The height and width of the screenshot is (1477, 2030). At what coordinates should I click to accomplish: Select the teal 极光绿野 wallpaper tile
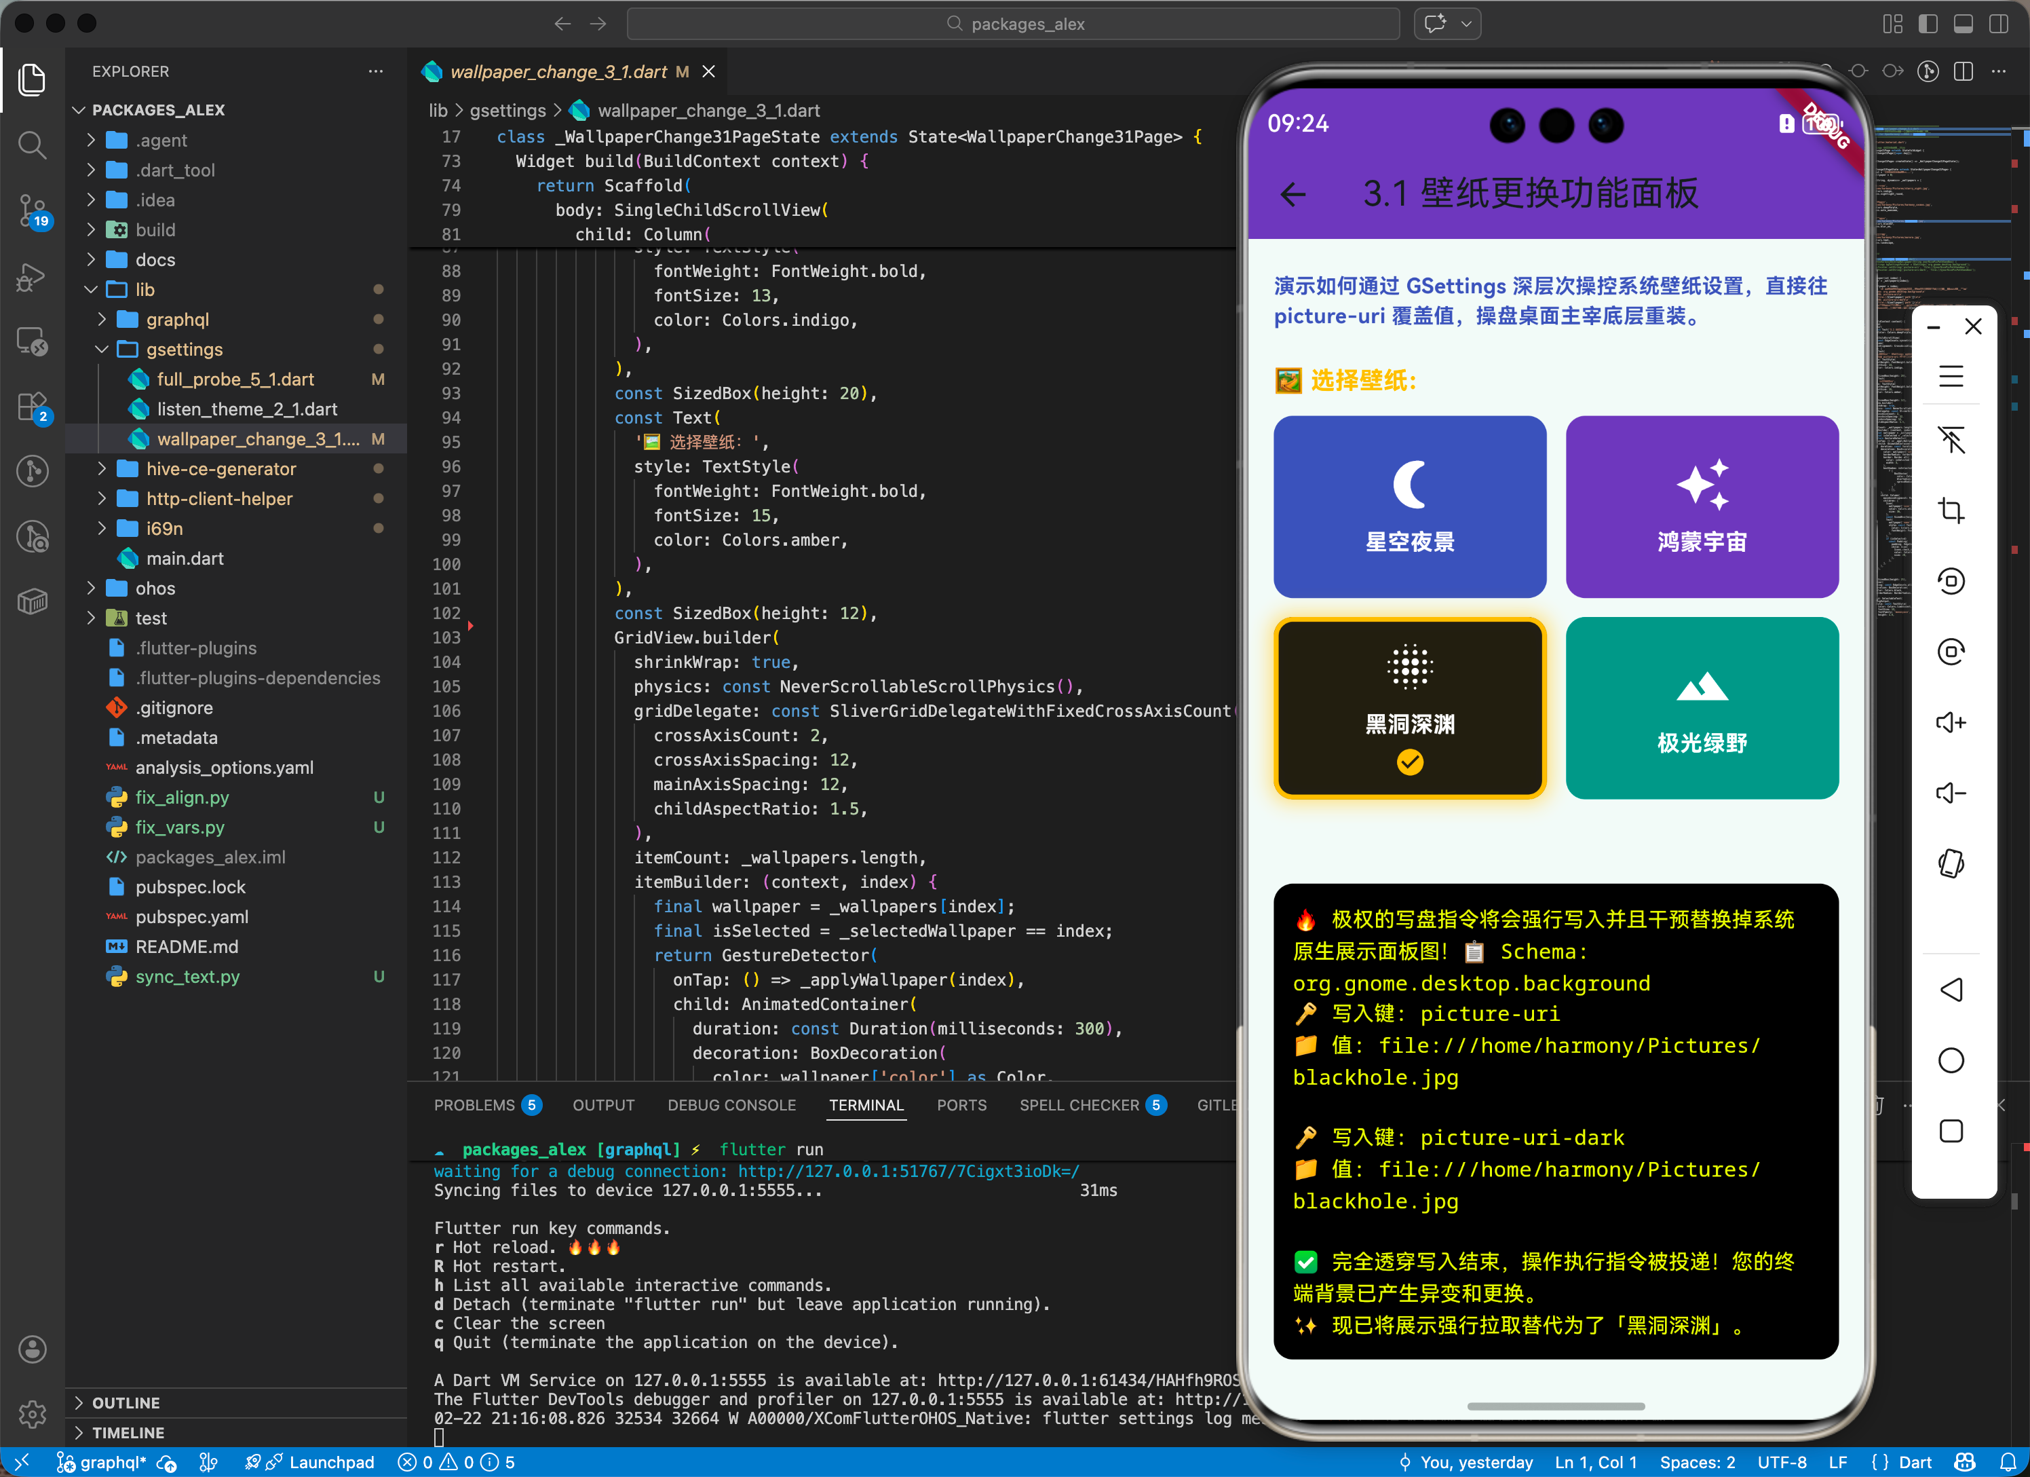(1701, 707)
